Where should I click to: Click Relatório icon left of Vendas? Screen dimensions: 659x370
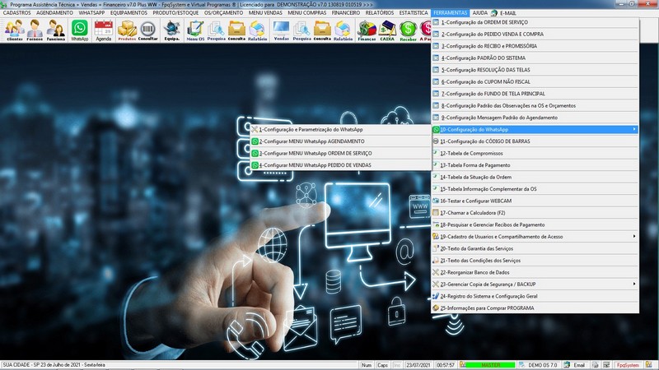coord(257,30)
